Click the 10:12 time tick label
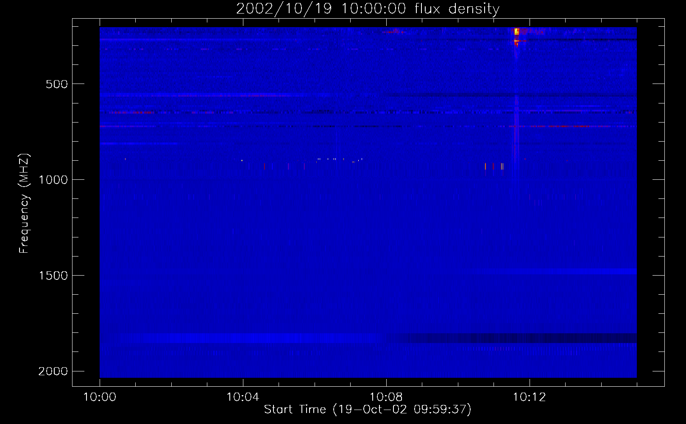Viewport: 686px width, 424px height. tap(530, 397)
